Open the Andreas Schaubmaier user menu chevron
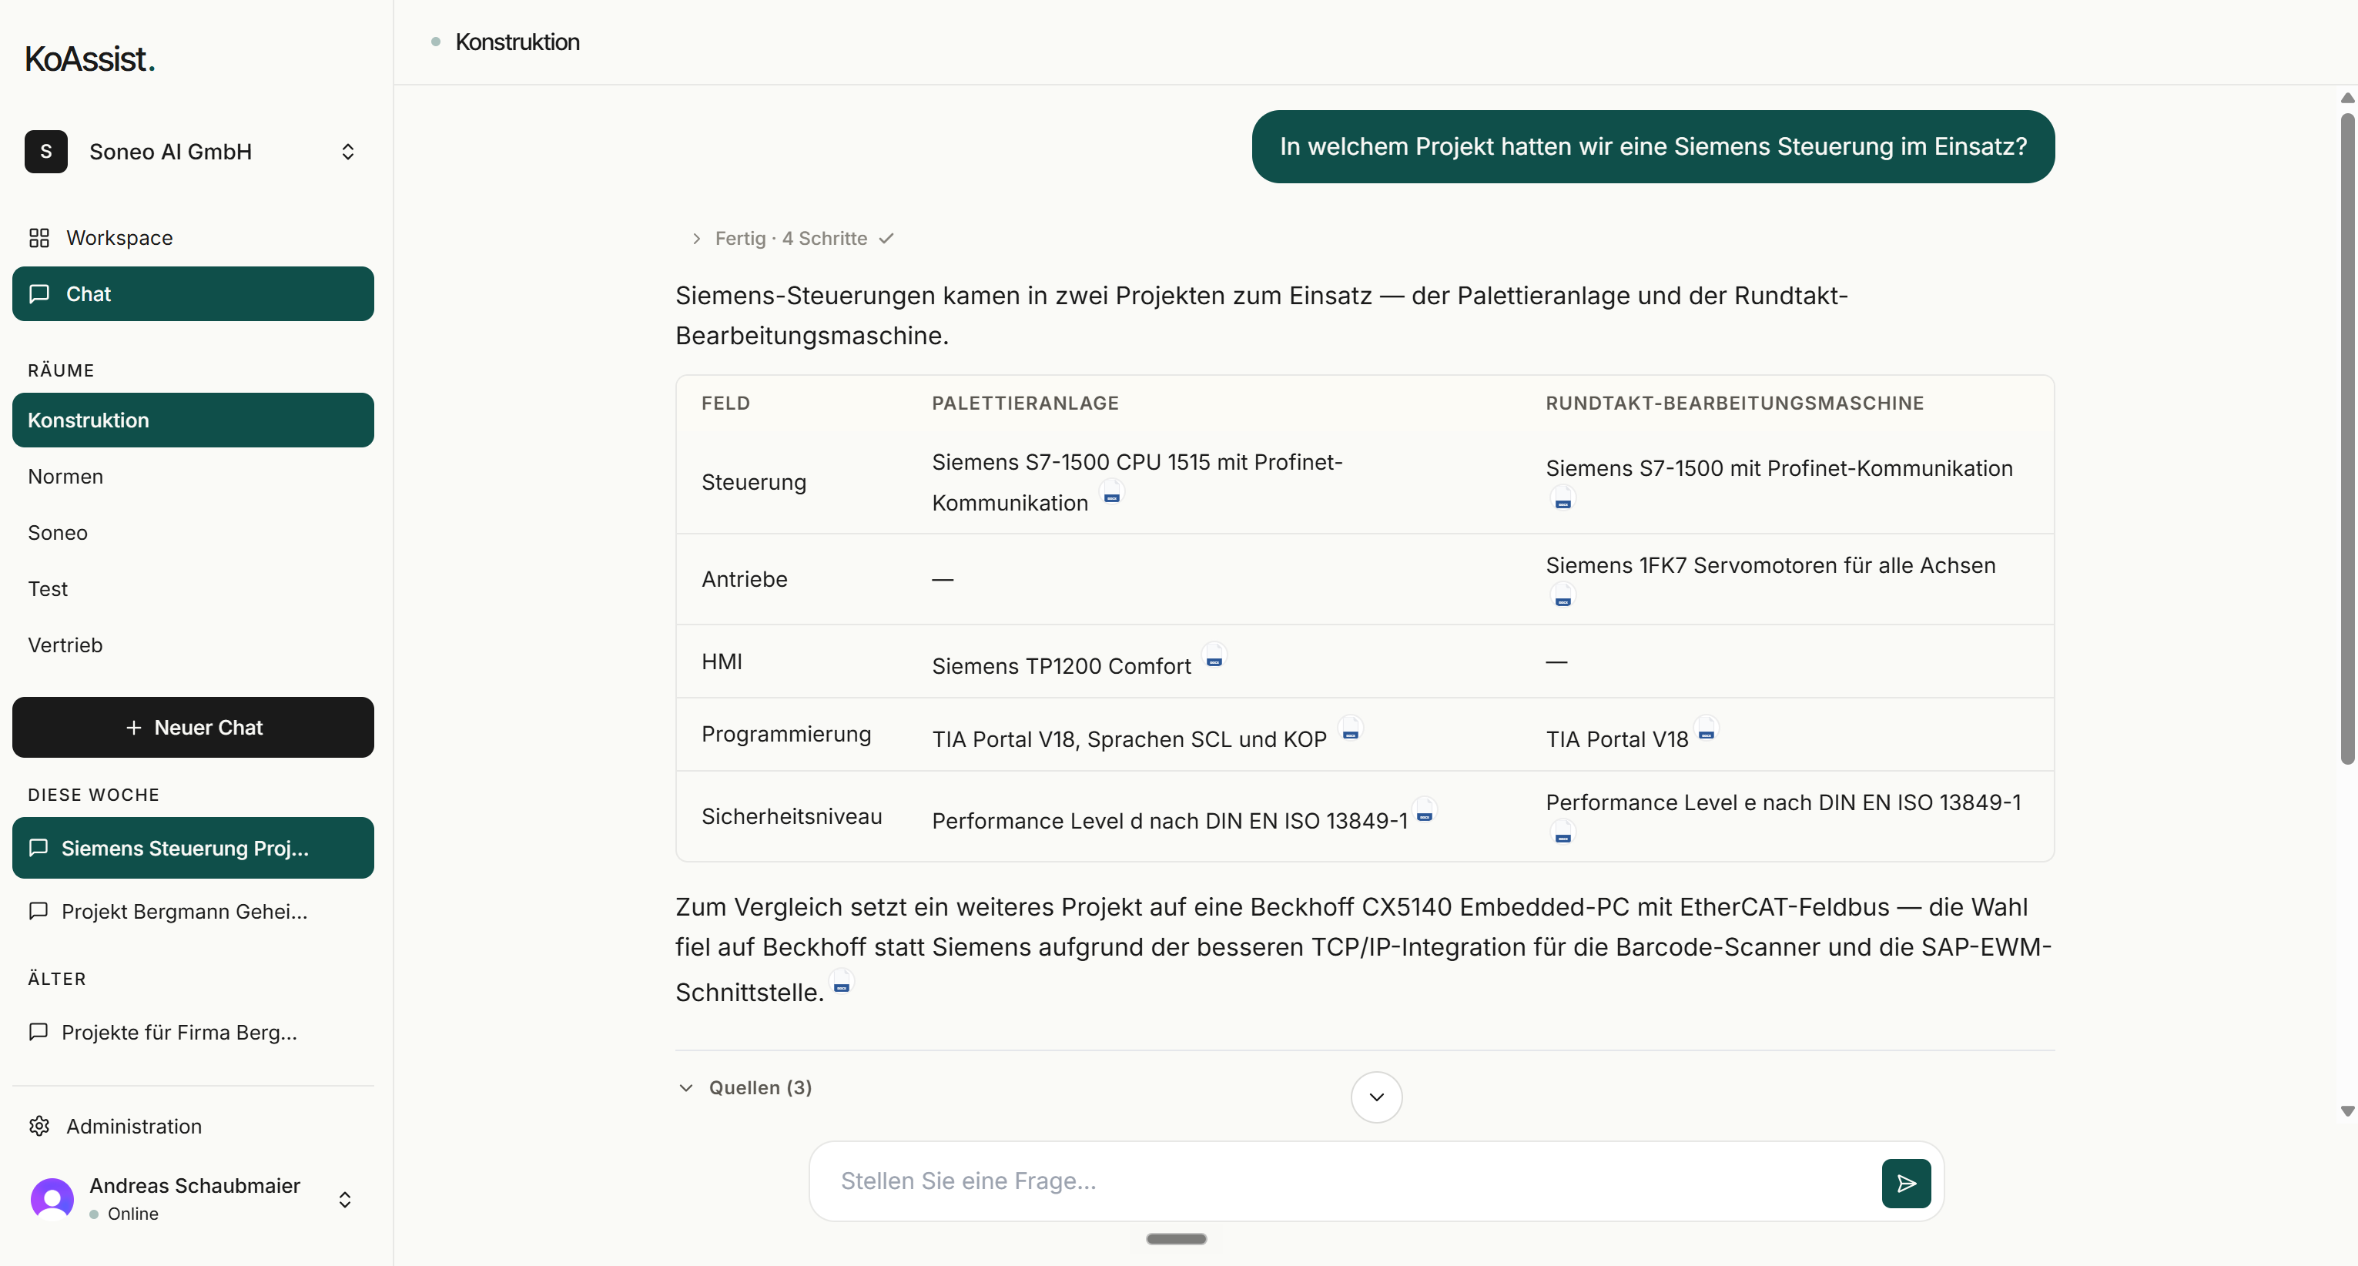The width and height of the screenshot is (2358, 1266). (345, 1199)
